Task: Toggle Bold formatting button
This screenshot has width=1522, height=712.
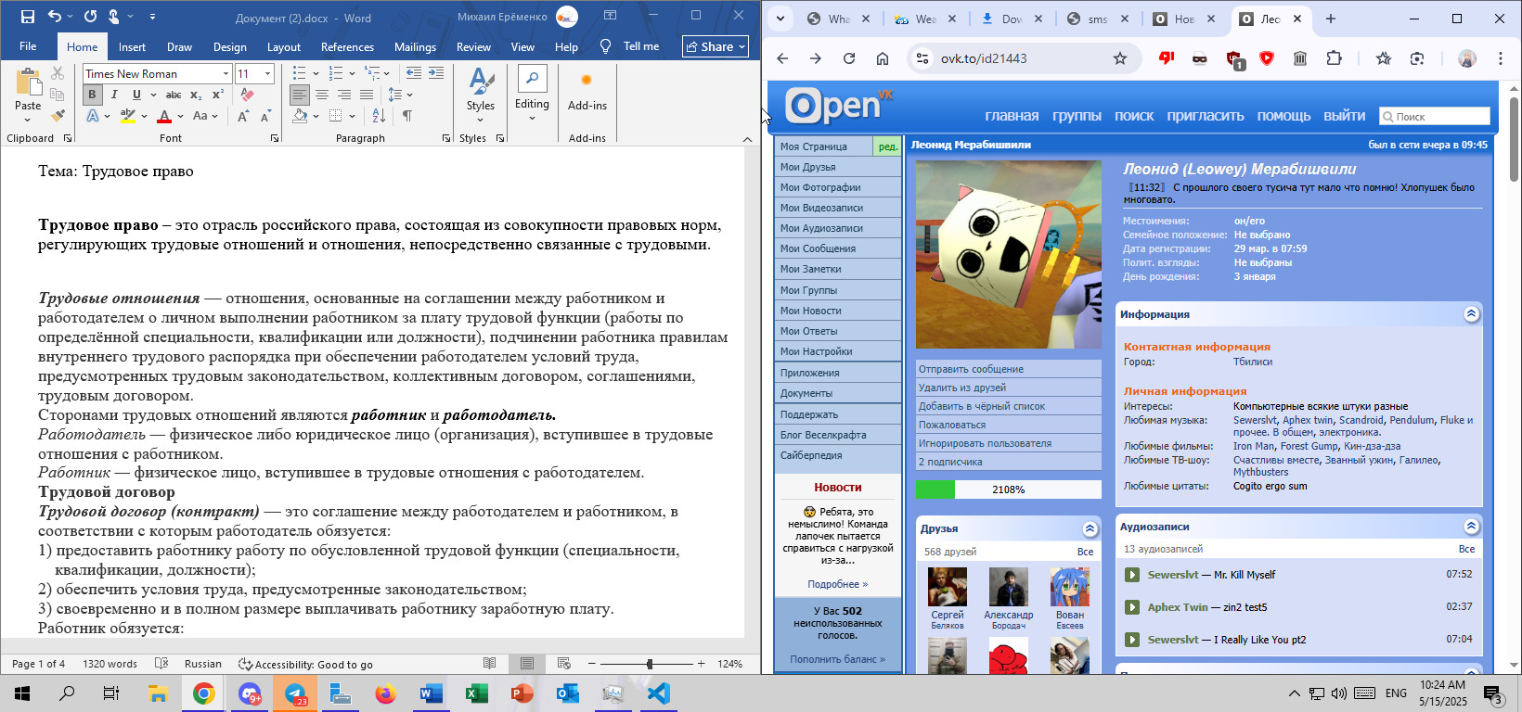Action: point(92,95)
